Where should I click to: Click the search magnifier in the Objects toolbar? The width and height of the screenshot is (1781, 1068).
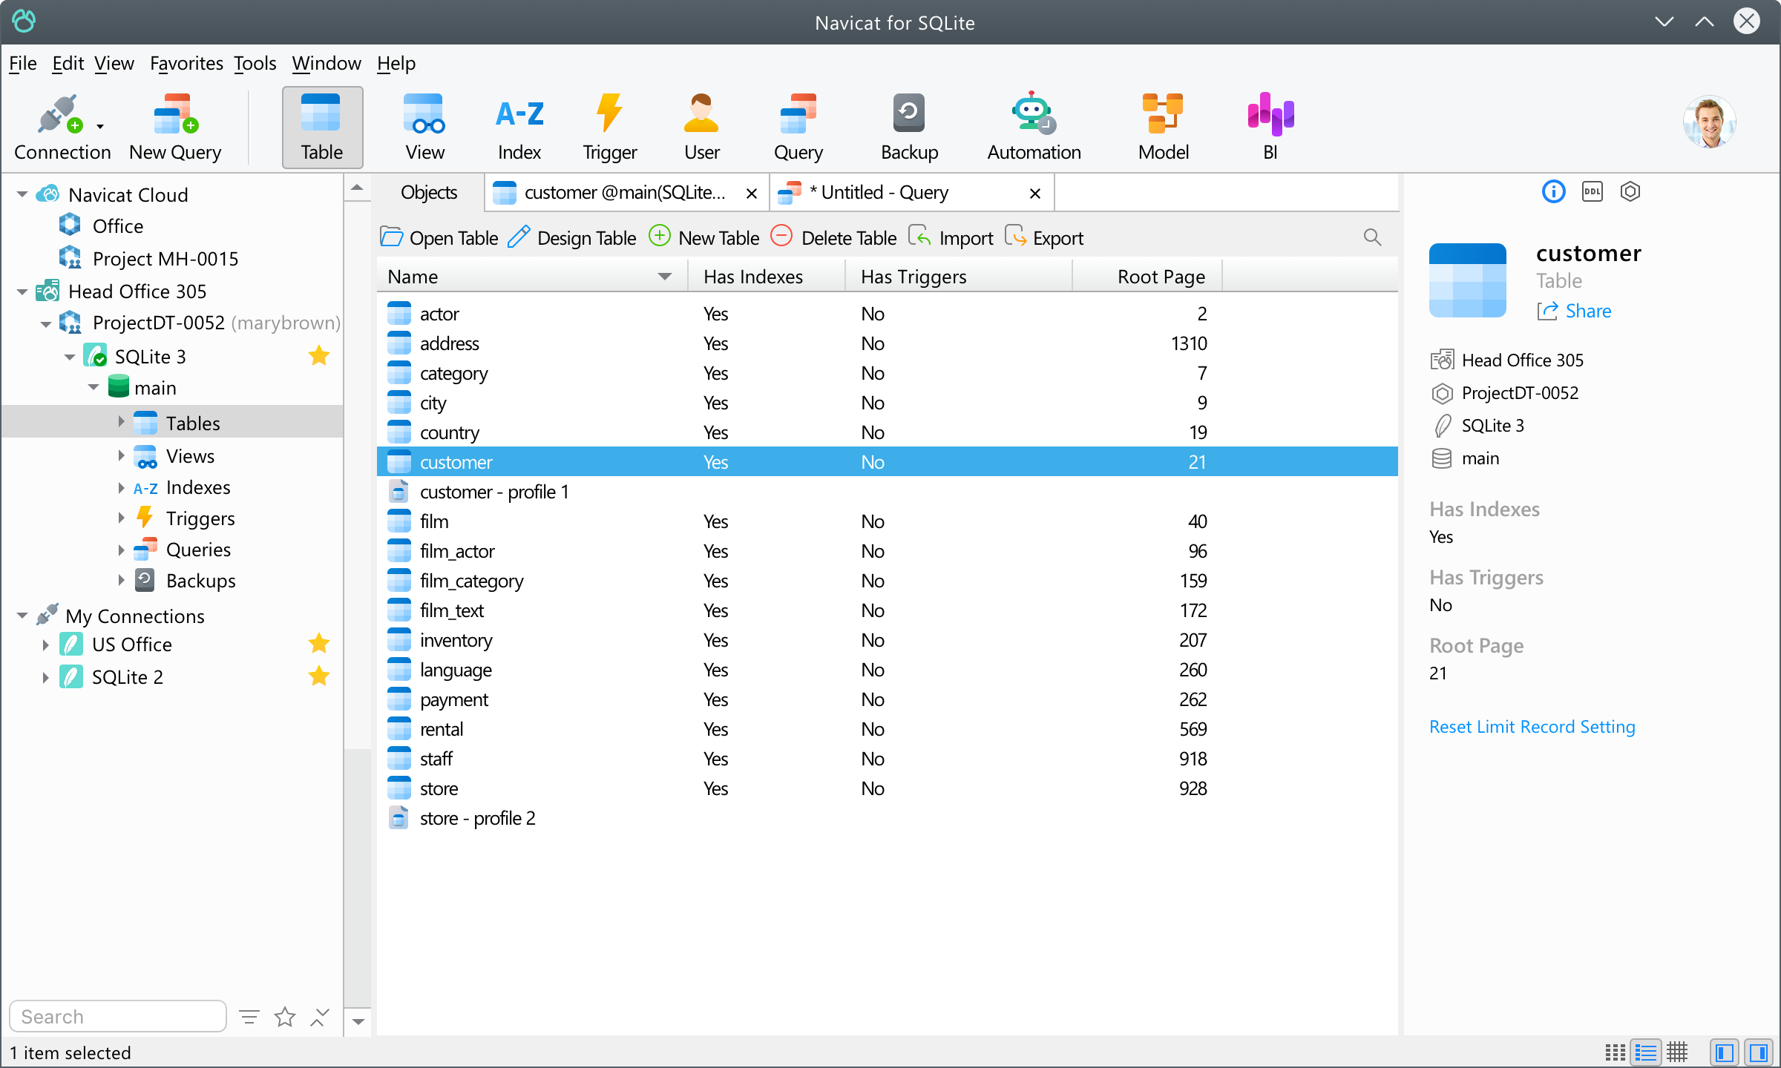click(x=1371, y=237)
